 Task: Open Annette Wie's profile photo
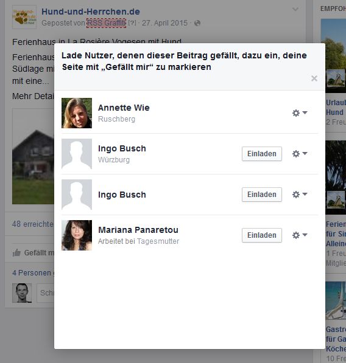tap(77, 113)
